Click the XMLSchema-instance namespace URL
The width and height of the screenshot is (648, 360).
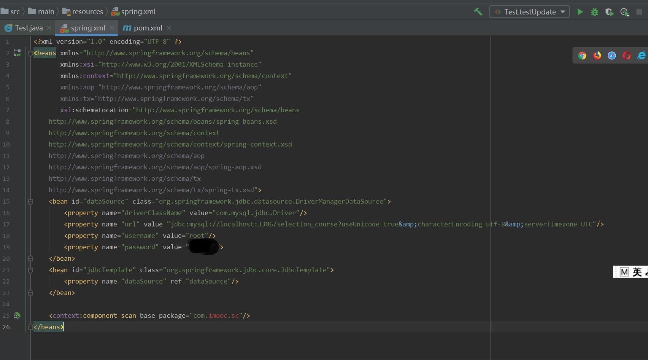(179, 64)
